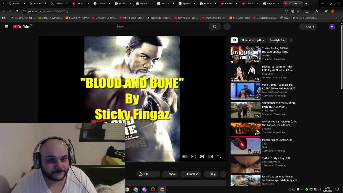The height and width of the screenshot is (193, 343).
Task: Open the taskbar clock showing 22:18
Action: [327, 190]
